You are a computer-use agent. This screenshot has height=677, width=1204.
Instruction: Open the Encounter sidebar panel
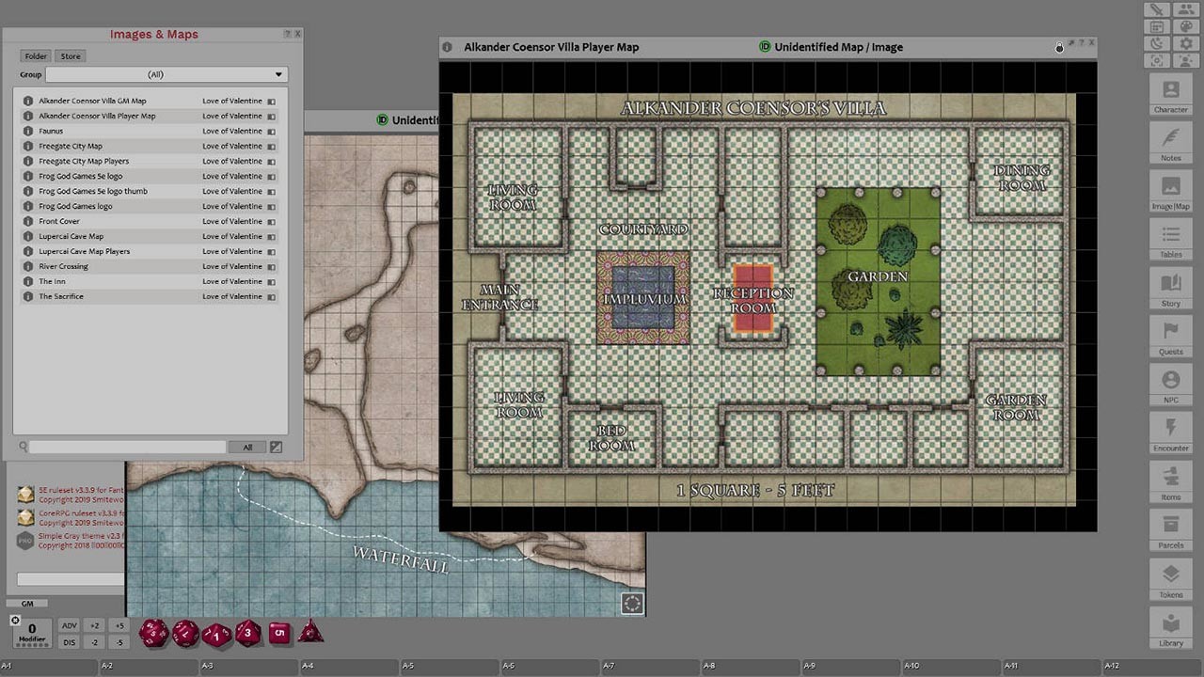[1170, 432]
